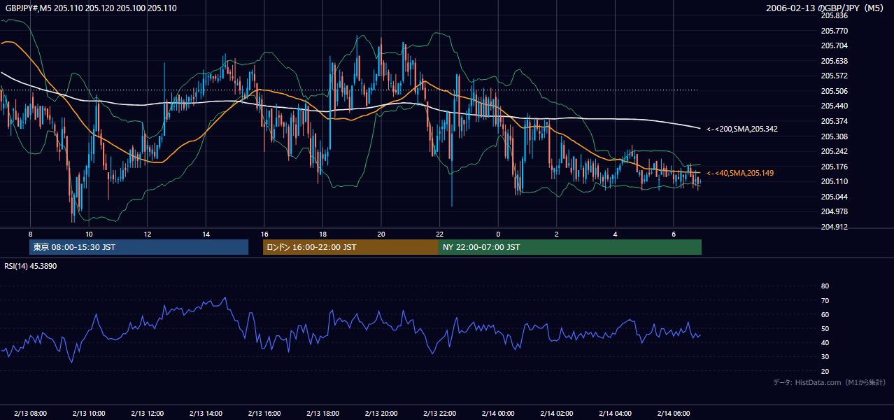Click price axis value 205.242
Viewport: 894px width, 420px height.
point(834,151)
